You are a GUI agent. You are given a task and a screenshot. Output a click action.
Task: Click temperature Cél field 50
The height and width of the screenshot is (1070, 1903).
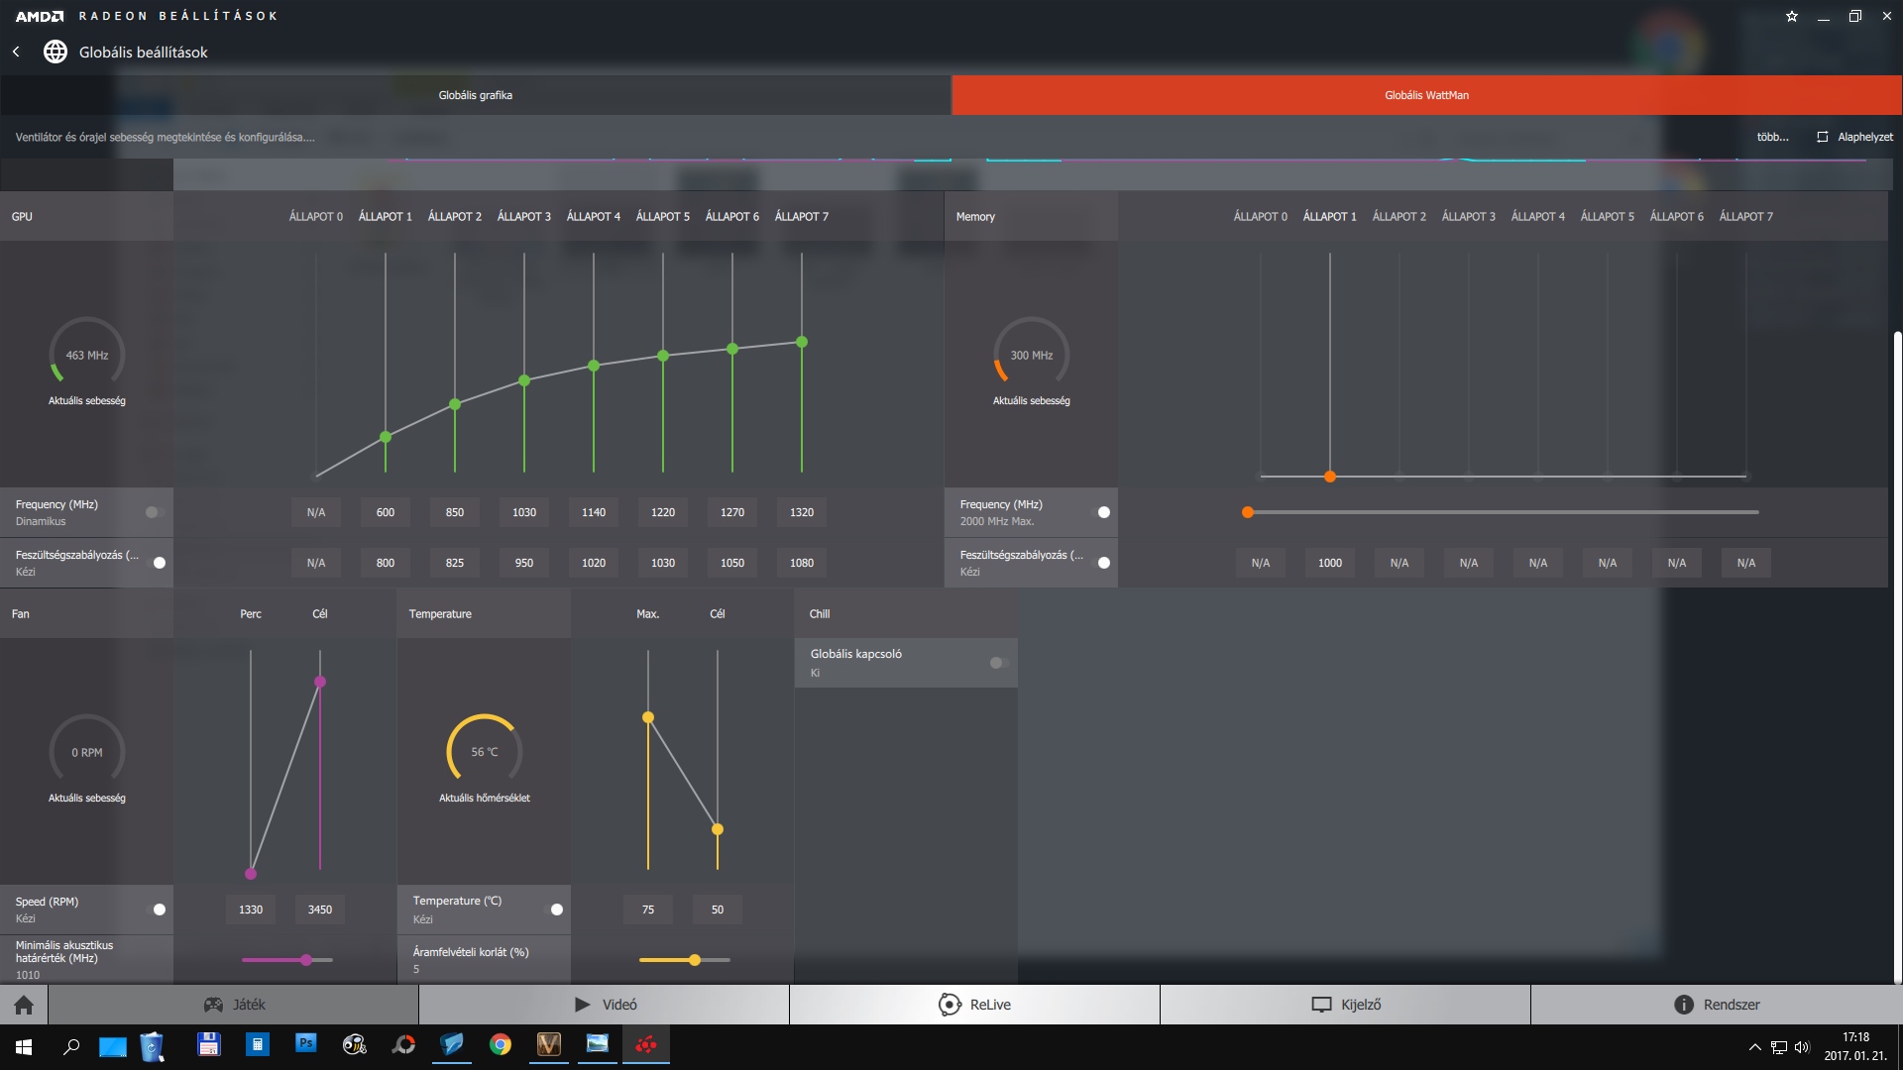[x=718, y=909]
